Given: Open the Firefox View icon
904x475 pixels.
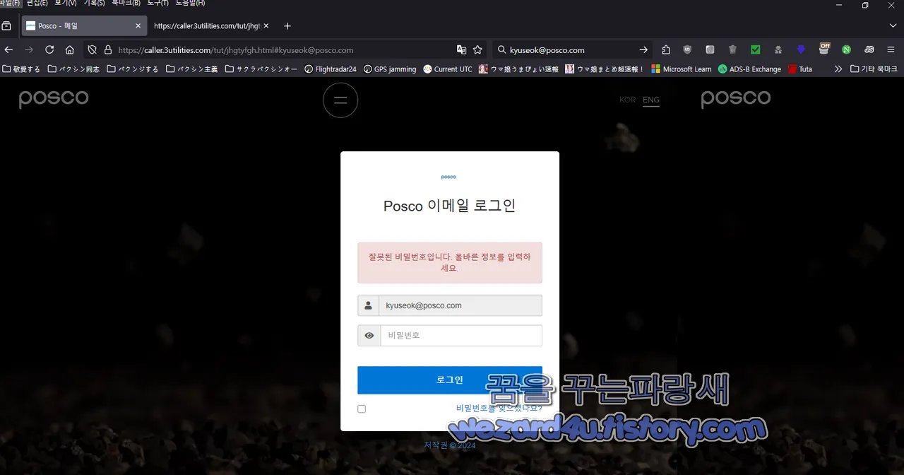Looking at the screenshot, I should pyautogui.click(x=6, y=26).
